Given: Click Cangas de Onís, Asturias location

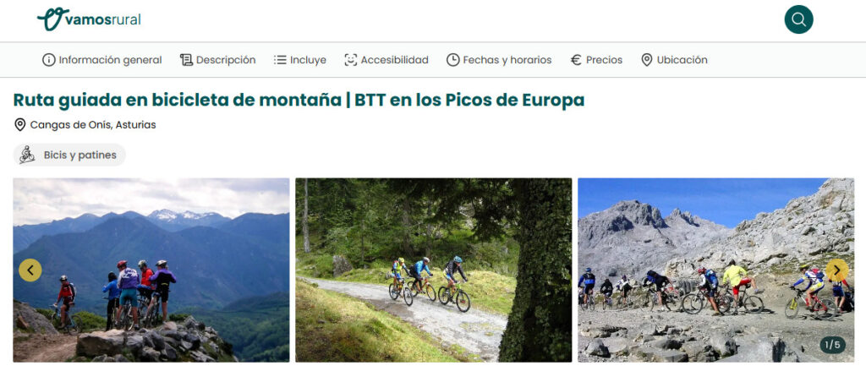Looking at the screenshot, I should click(93, 125).
